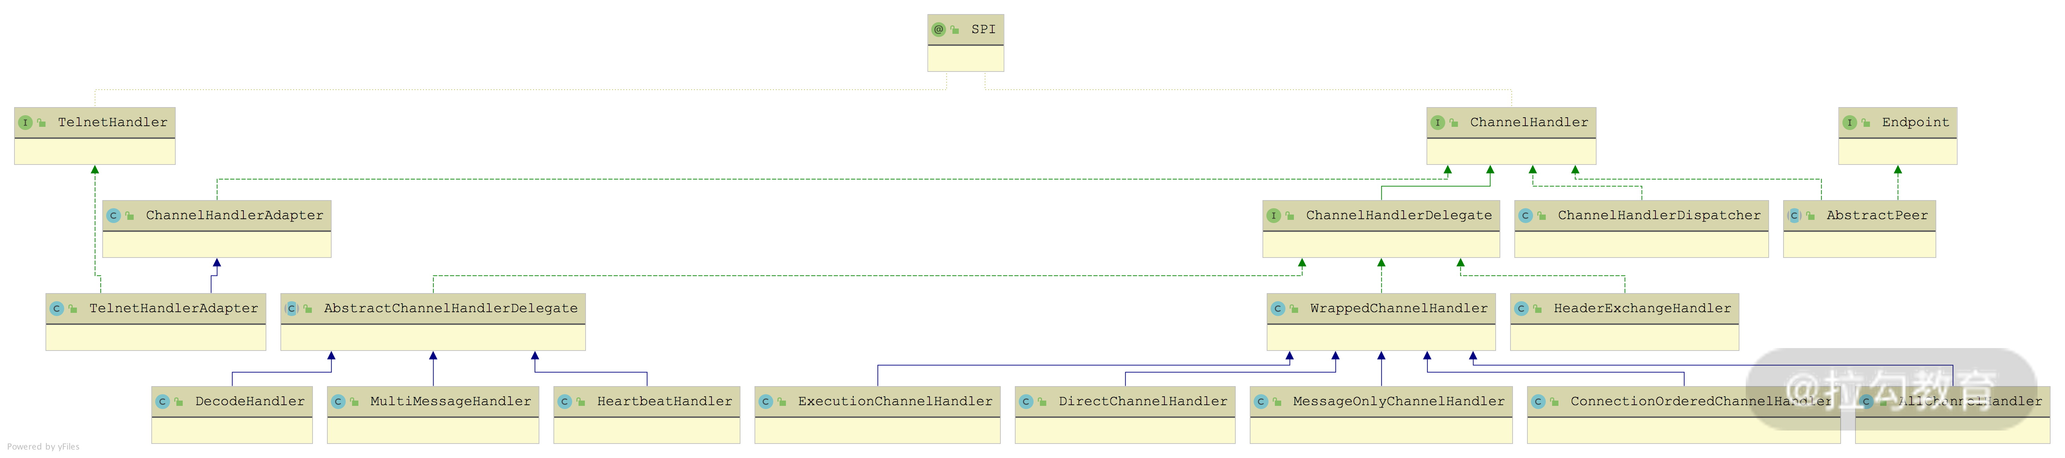The height and width of the screenshot is (458, 2065).
Task: Click the annotation icon on the SPI node
Action: click(x=938, y=30)
